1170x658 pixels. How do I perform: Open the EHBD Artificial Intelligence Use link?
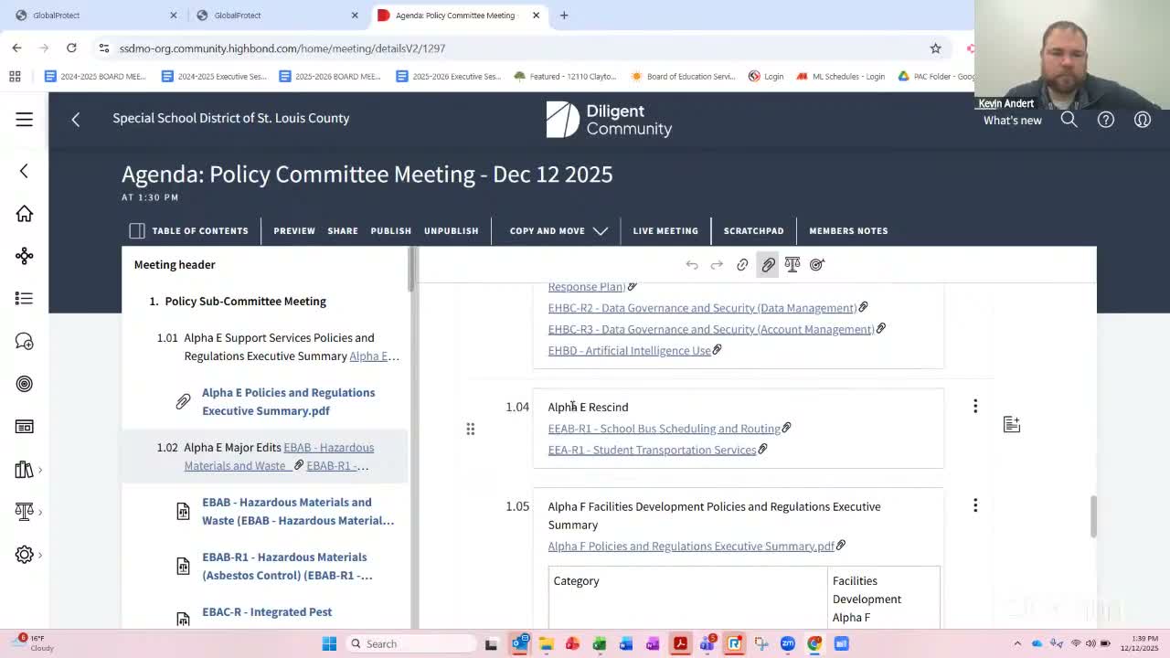(x=629, y=350)
